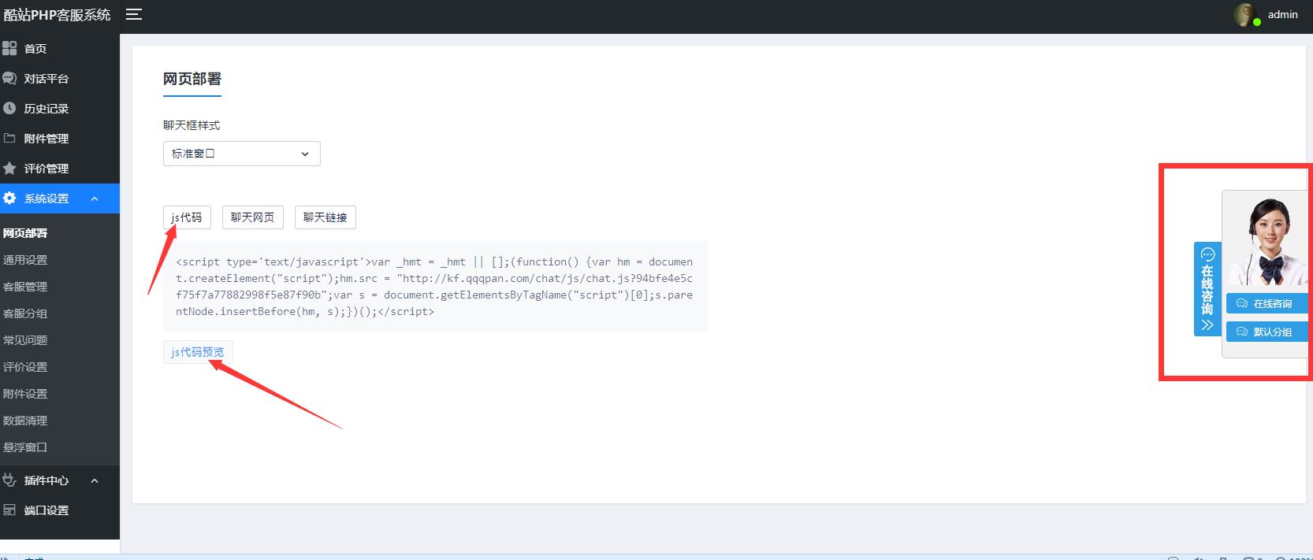Open the 聊天框样式 标准窗口 dropdown

click(x=241, y=154)
